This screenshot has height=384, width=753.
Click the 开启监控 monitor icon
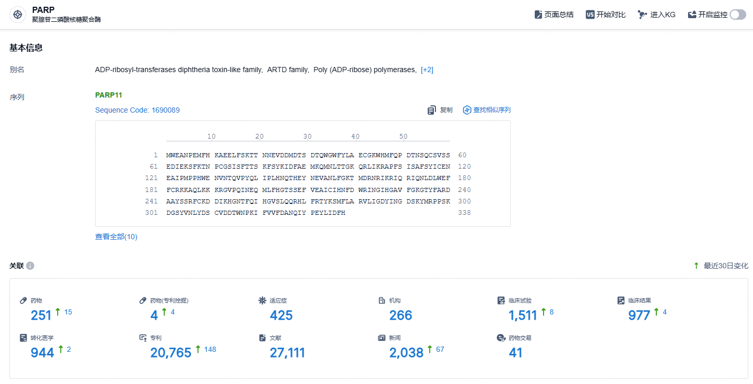[692, 15]
